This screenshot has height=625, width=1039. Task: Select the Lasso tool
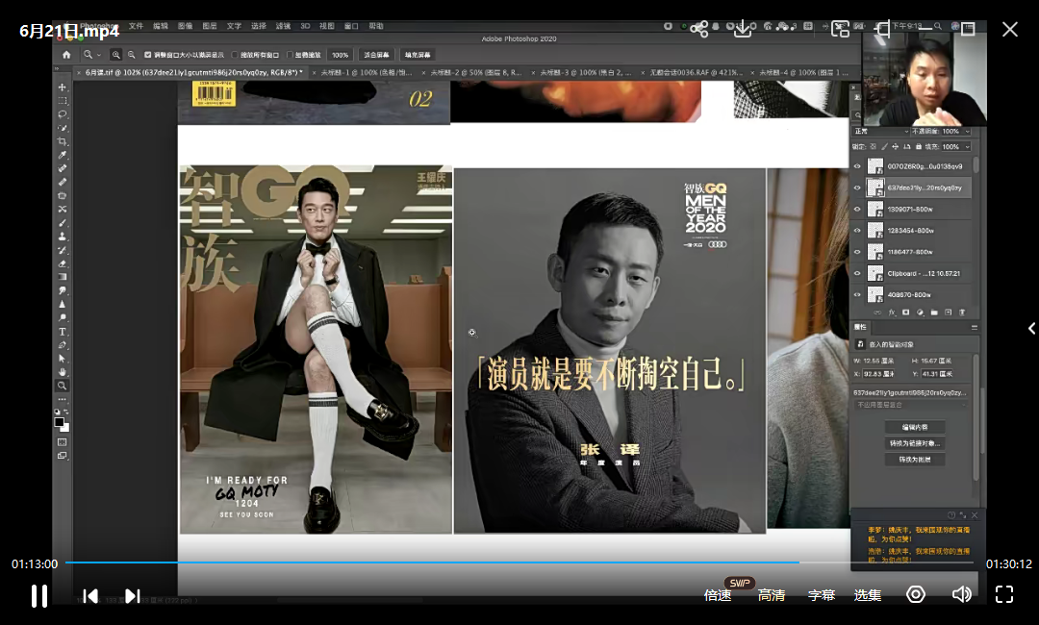(x=63, y=114)
